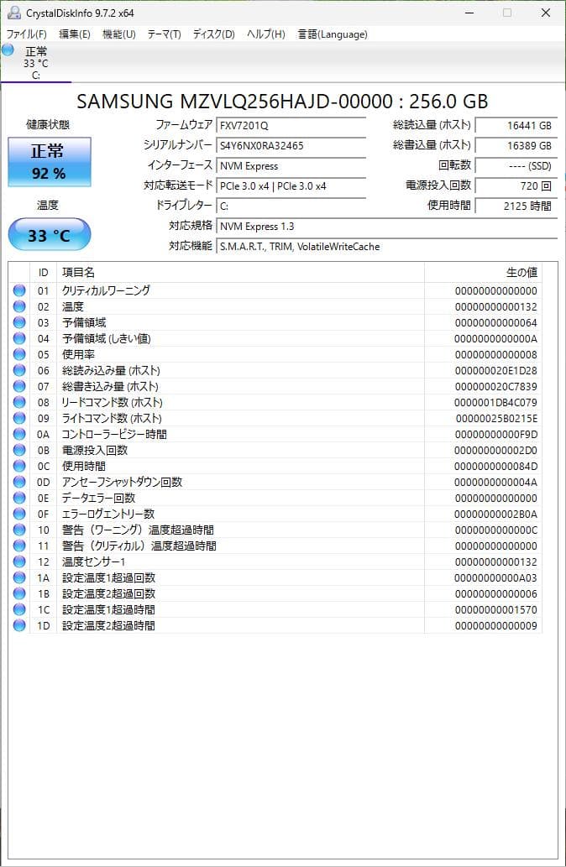The width and height of the screenshot is (566, 867).
Task: Click raw value 00000000001570
Action: [x=495, y=610]
